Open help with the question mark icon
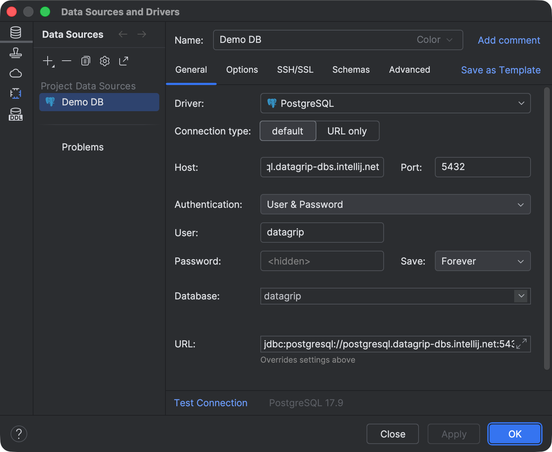This screenshot has width=552, height=452. (19, 434)
